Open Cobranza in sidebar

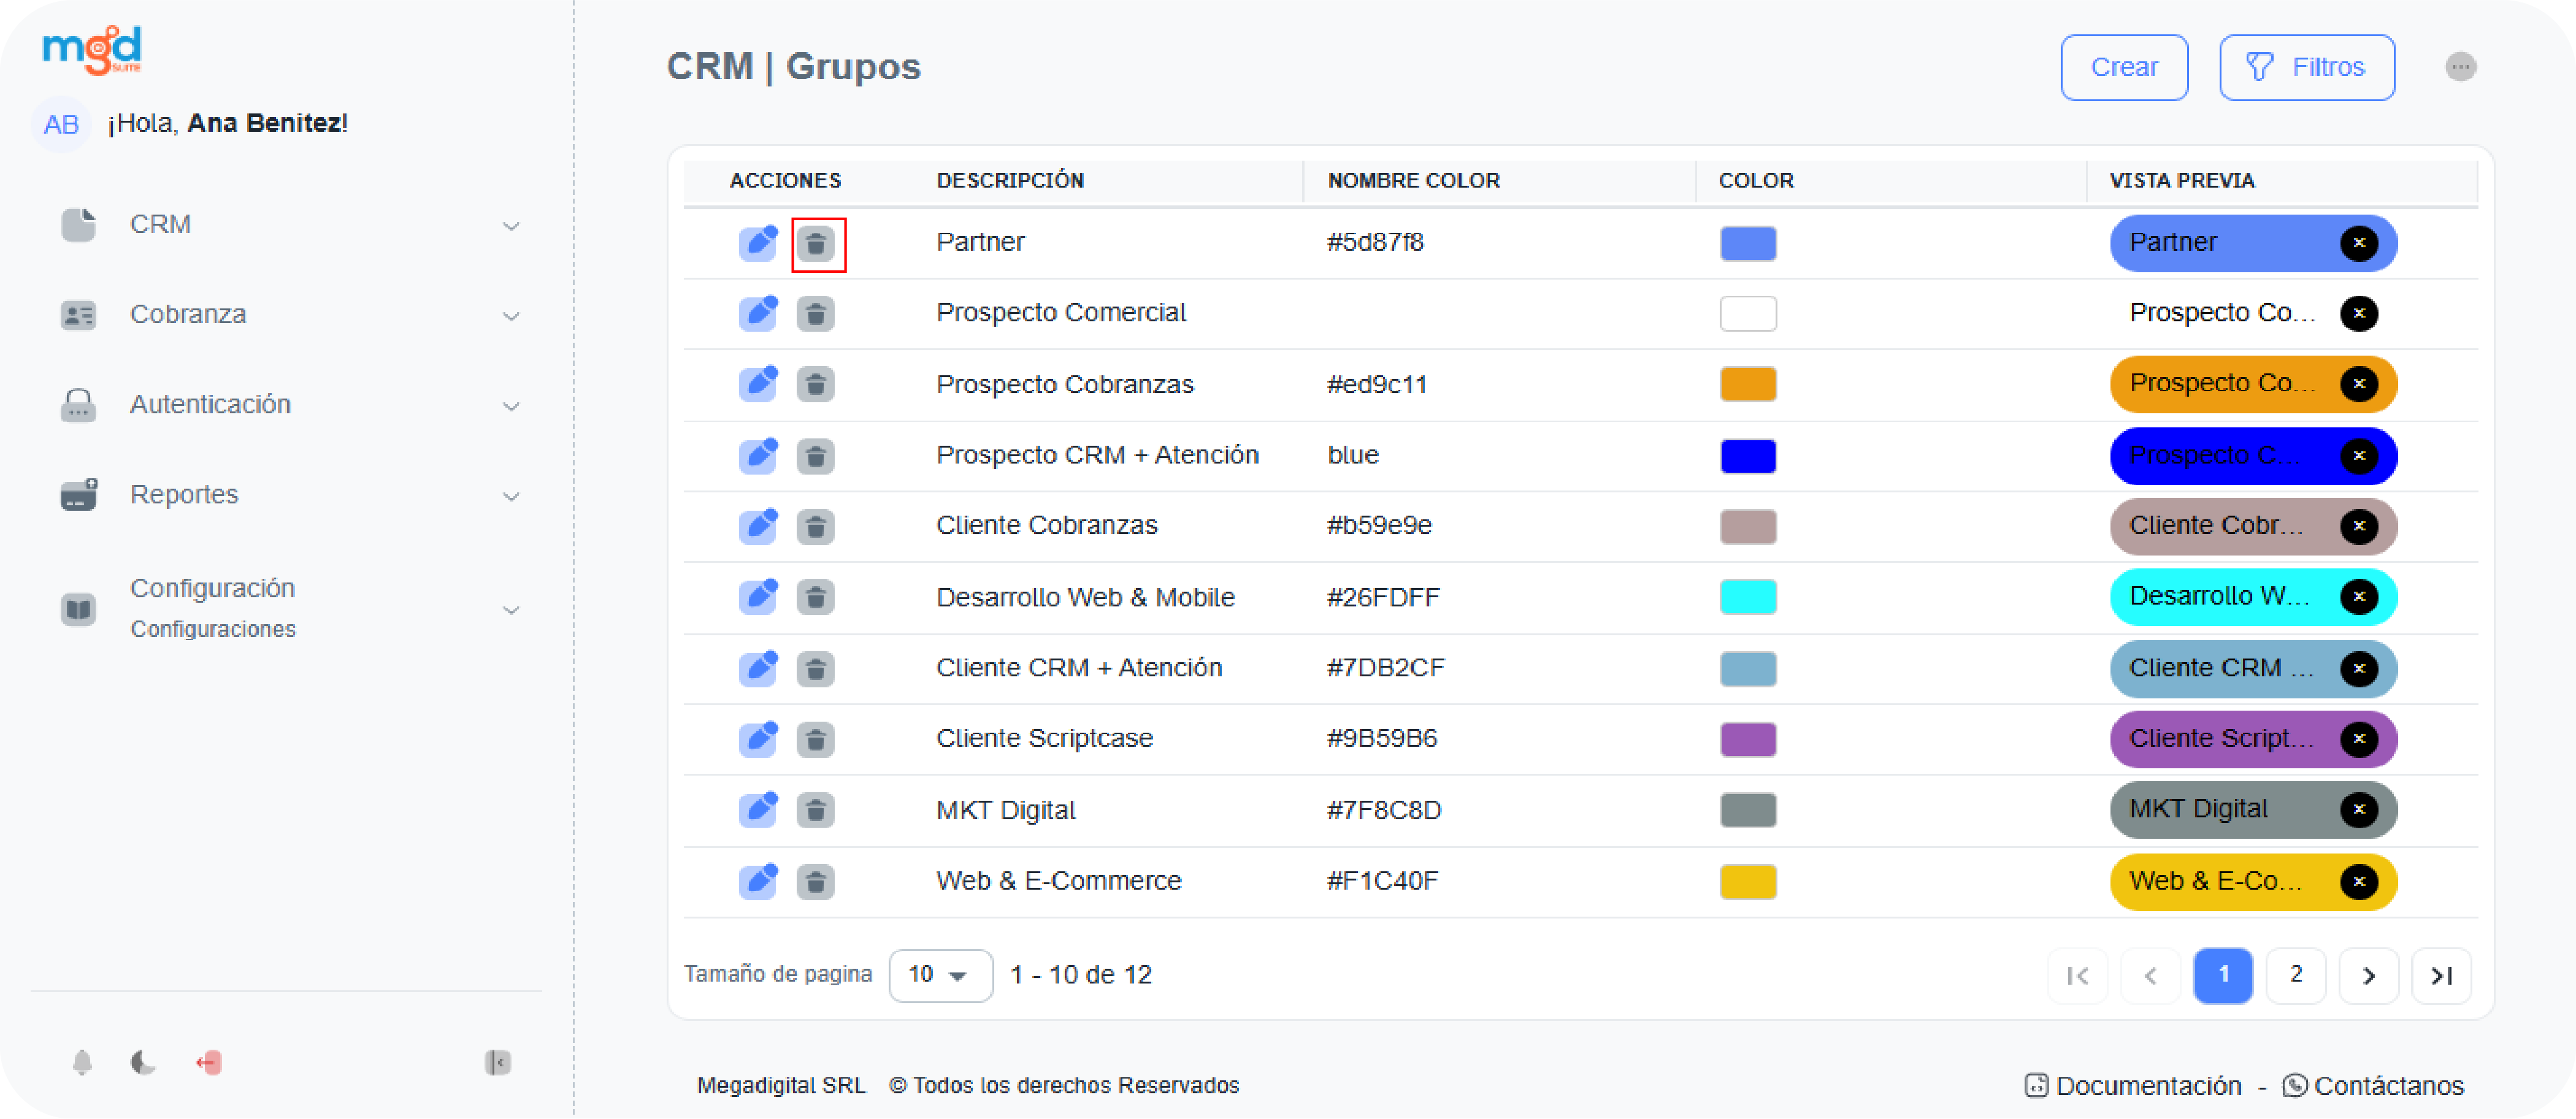[188, 315]
